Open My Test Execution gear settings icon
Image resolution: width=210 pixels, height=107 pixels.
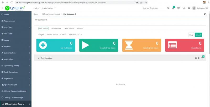pyautogui.click(x=199, y=58)
